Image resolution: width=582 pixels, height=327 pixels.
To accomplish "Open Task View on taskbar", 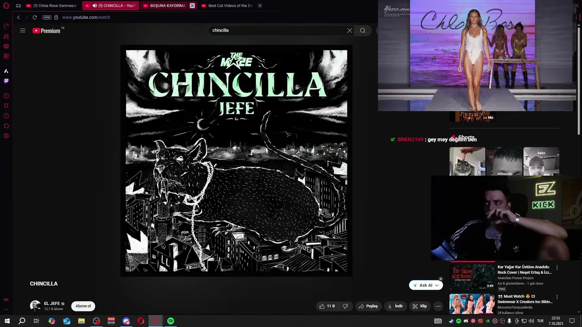I will click(36, 321).
